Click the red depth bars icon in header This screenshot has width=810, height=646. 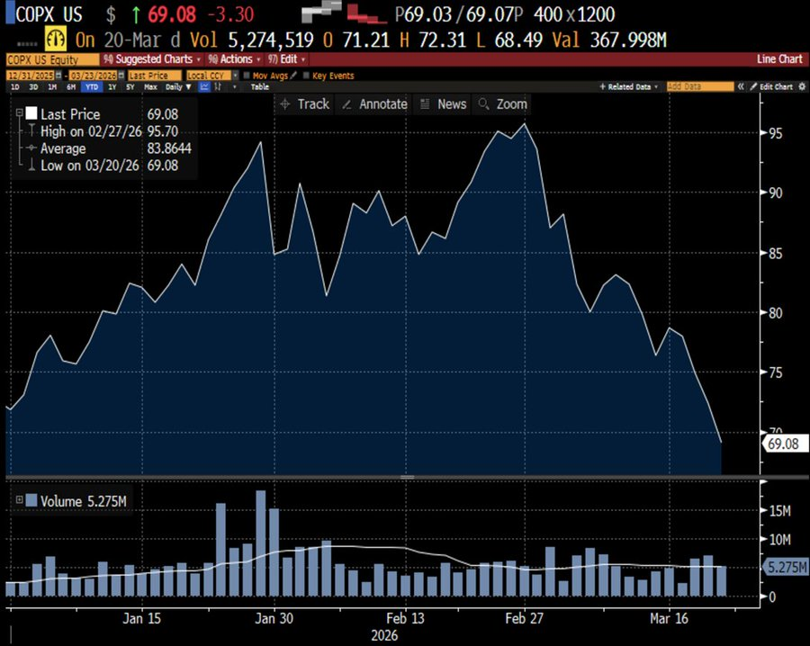click(x=366, y=13)
